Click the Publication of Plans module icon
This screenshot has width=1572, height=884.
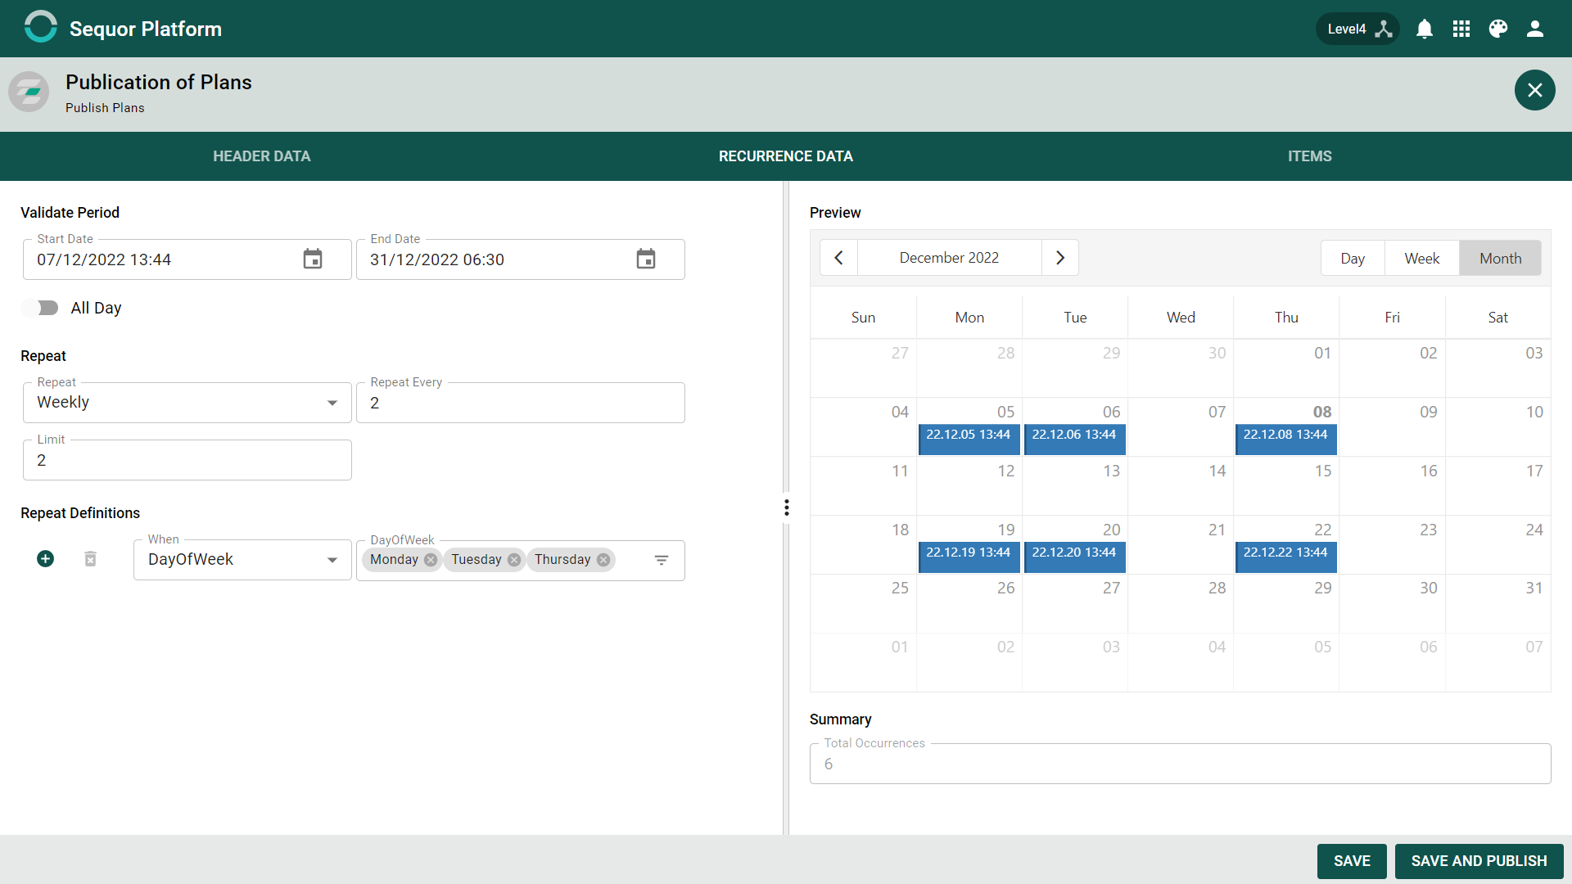[29, 91]
